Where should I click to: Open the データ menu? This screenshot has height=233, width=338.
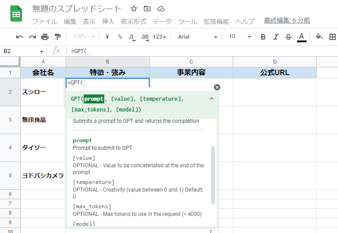pos(162,21)
